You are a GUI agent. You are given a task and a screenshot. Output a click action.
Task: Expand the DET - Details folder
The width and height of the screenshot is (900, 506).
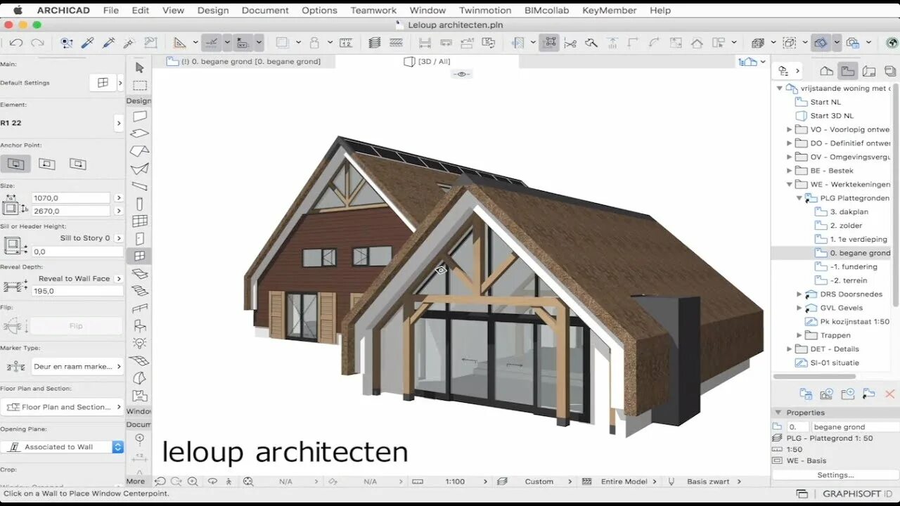790,349
